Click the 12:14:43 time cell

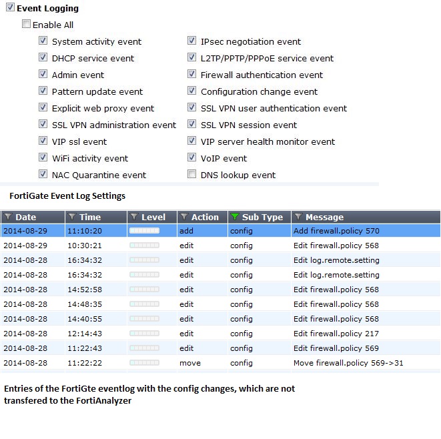[85, 334]
